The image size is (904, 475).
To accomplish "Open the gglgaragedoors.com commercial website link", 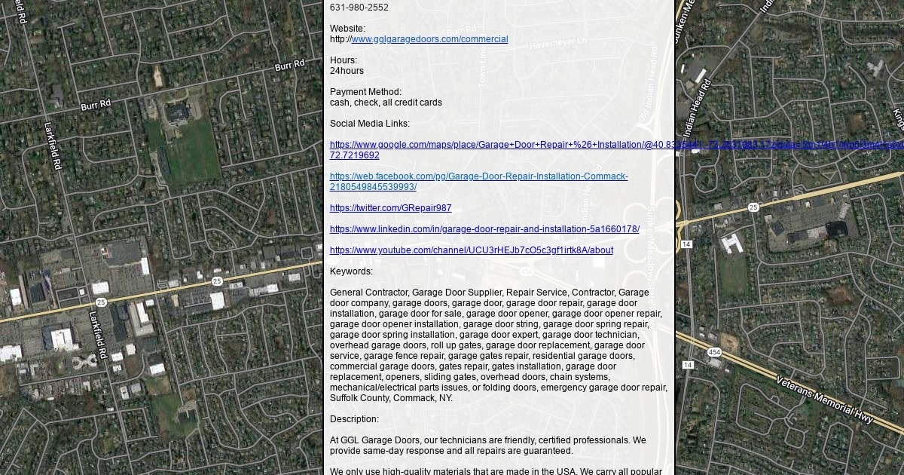I will [x=429, y=39].
